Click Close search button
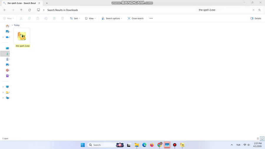This screenshot has height=149, width=265. [135, 19]
